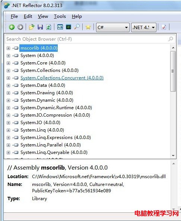
Task: Select System.Data (4.0.0.0) in the tree
Action: (x=43, y=85)
